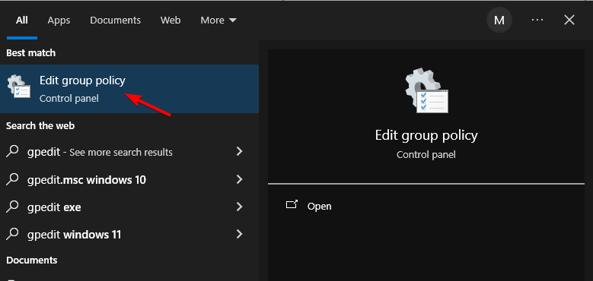593x281 pixels.
Task: Click the search icon beside gpedit suggestion
Action: point(13,152)
